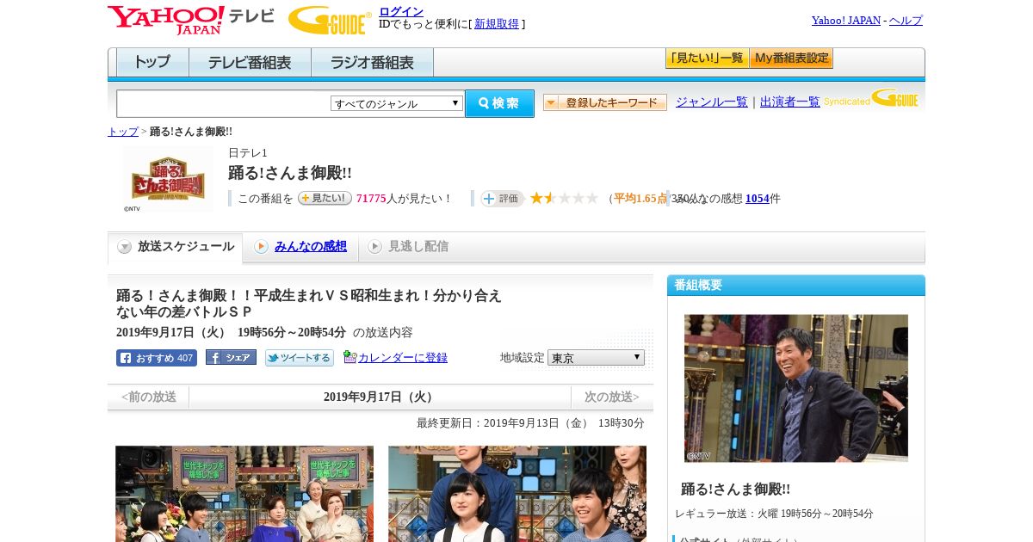Viewport: 1033px width, 542px height.
Task: Click the 検索 search button
Action: point(499,103)
